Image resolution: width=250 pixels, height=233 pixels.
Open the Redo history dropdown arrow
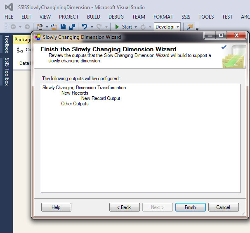(x=106, y=27)
